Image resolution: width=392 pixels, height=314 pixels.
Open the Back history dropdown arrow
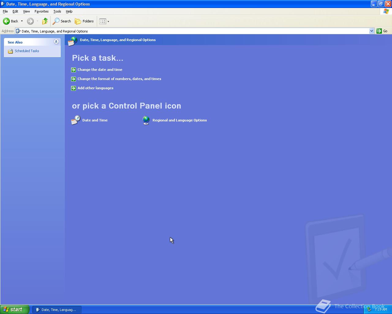[x=22, y=21]
